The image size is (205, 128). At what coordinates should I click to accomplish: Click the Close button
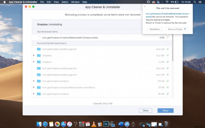point(146,111)
